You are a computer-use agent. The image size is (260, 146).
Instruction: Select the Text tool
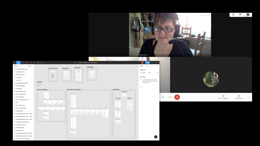click(35, 62)
